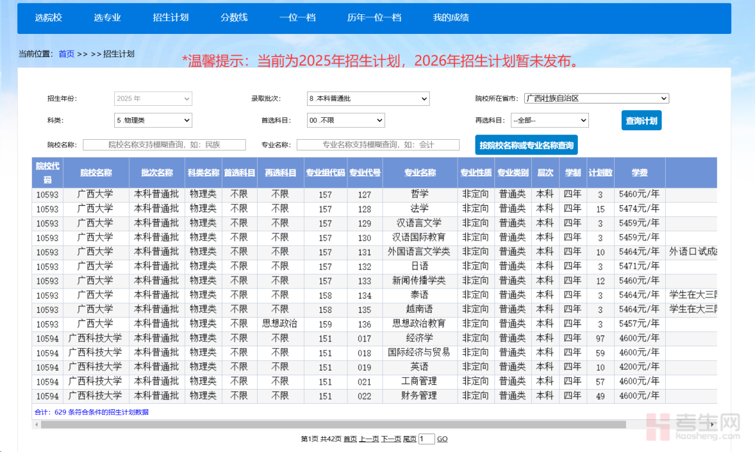Click the 首页 breadcrumb link

click(67, 54)
